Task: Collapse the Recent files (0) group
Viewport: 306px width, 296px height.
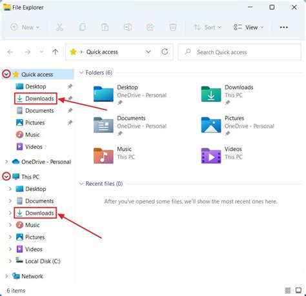Action: [x=81, y=184]
